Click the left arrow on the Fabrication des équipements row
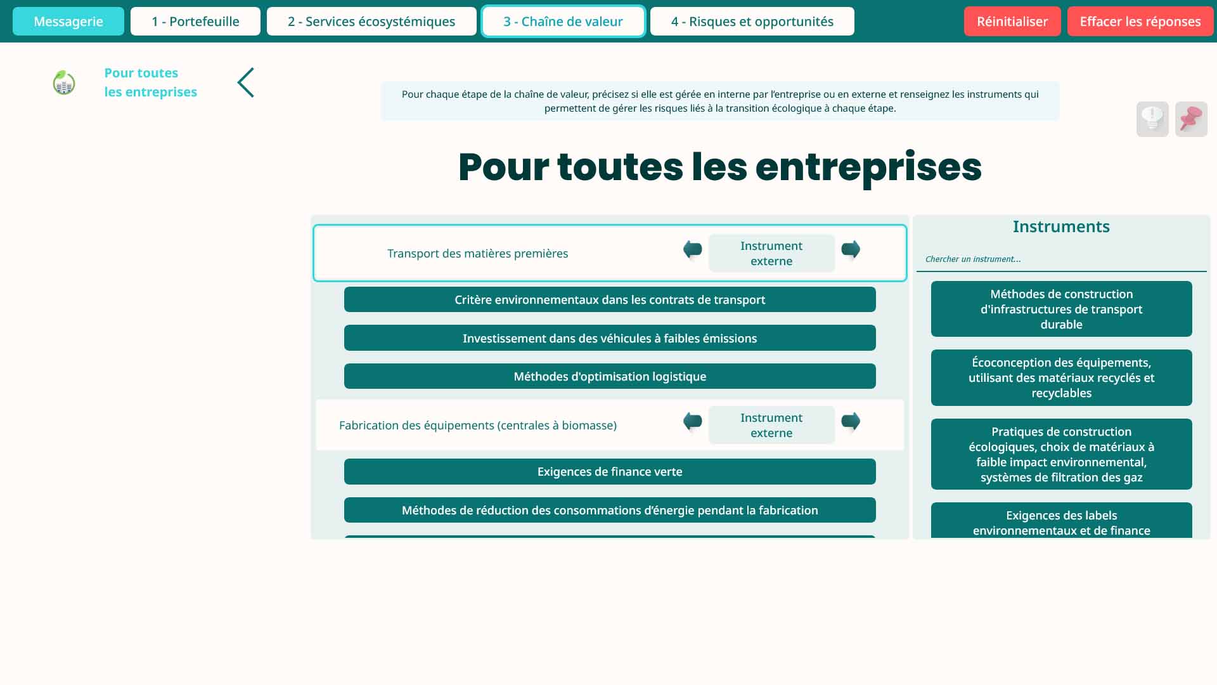Screen dimensions: 1217x685 (x=692, y=421)
